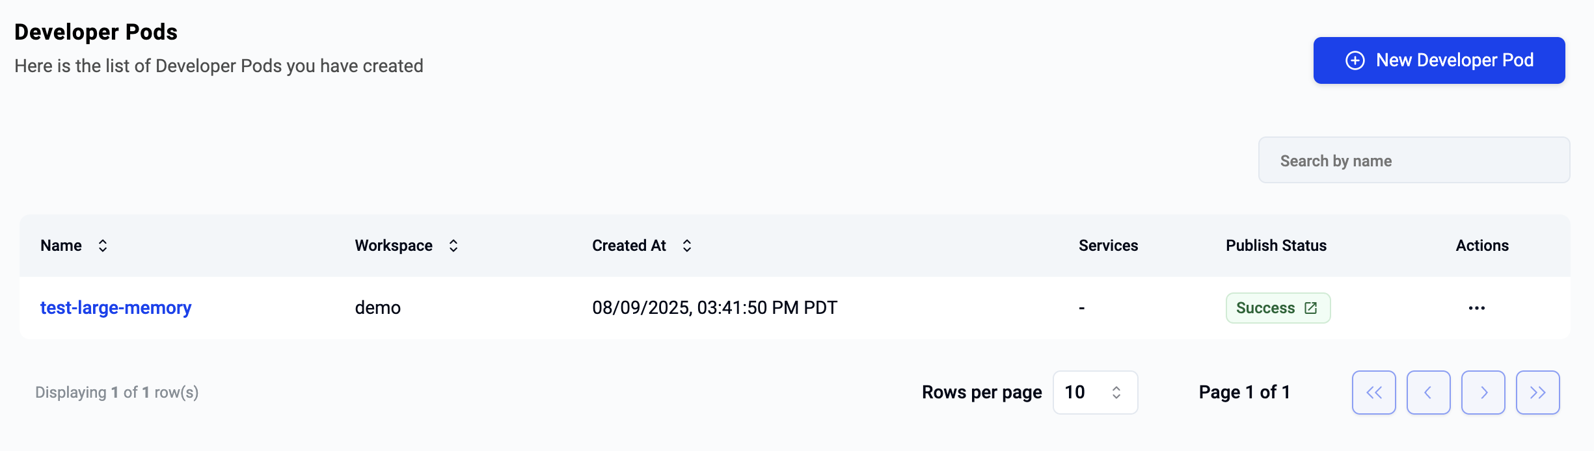Jump to last page with double-right arrows
Viewport: 1594px width, 451px height.
point(1538,393)
